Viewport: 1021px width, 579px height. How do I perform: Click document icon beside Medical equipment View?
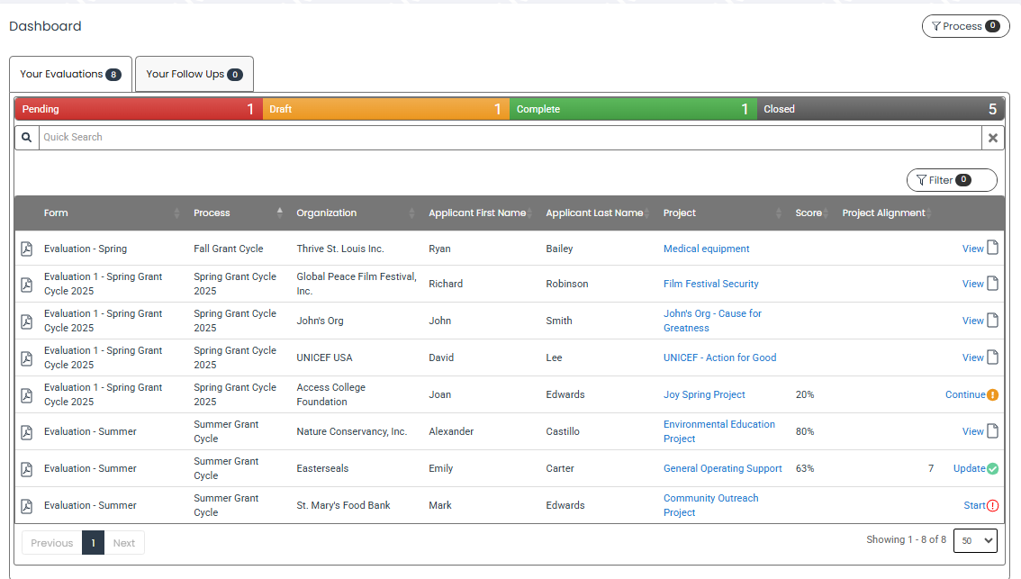(x=992, y=248)
